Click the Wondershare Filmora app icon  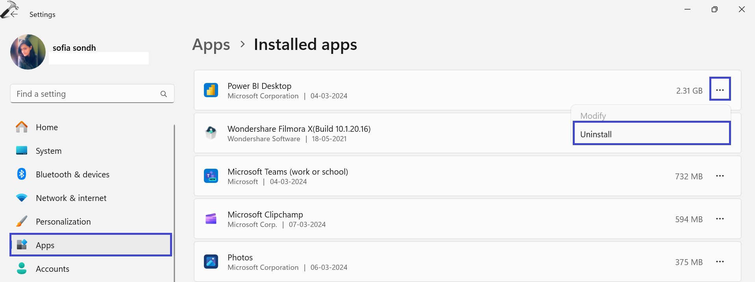211,133
